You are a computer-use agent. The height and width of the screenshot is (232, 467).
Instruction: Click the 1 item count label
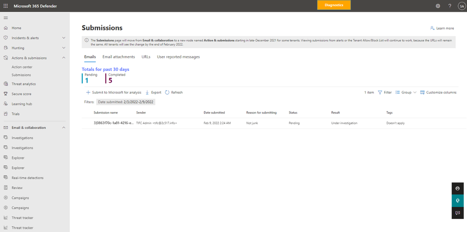pos(369,92)
